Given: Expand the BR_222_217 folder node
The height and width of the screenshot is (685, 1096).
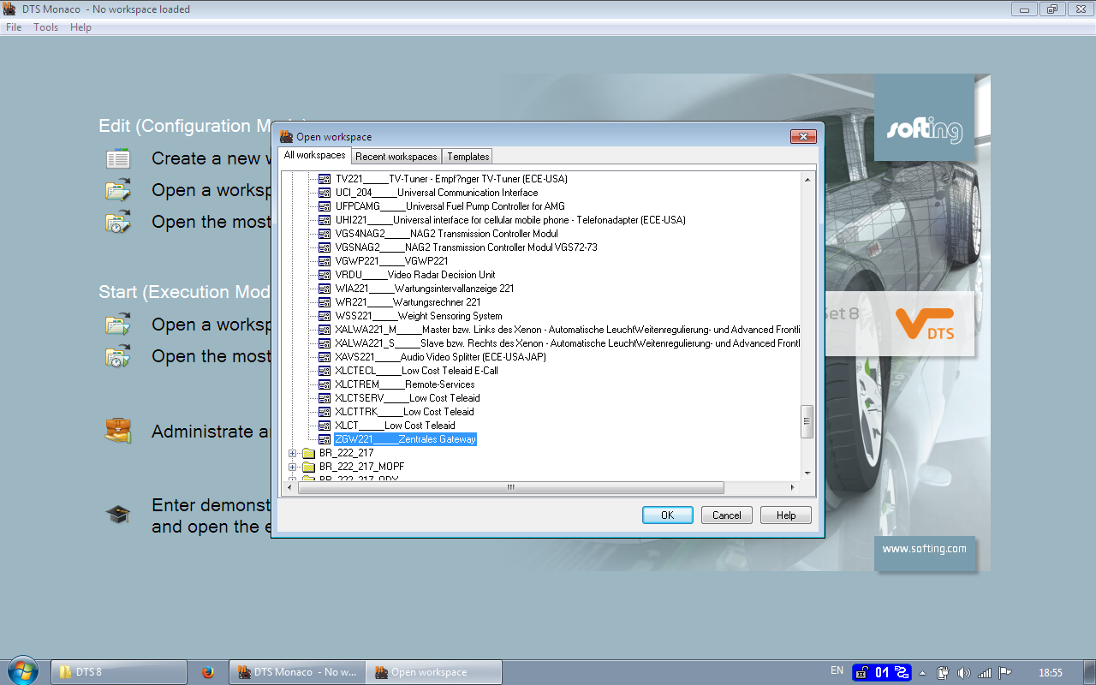Looking at the screenshot, I should pyautogui.click(x=293, y=453).
